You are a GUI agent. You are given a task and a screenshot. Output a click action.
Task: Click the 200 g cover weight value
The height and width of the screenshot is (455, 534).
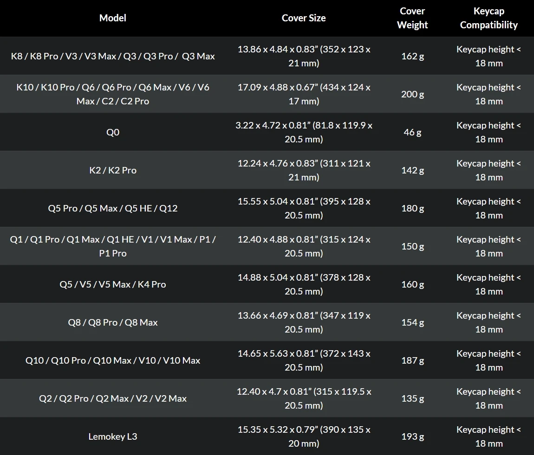412,94
